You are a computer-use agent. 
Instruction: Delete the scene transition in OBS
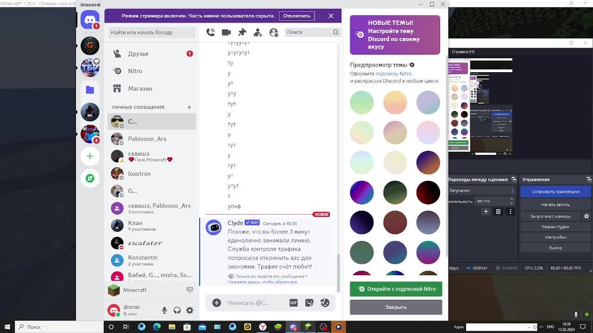point(498,211)
